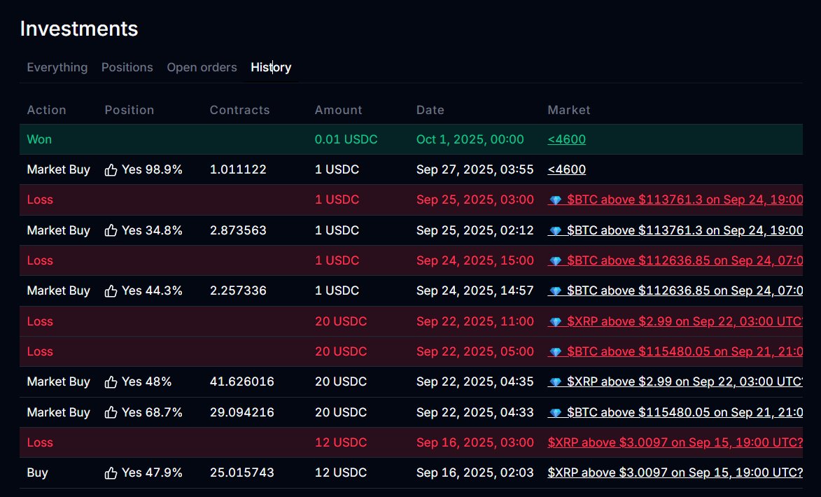Open $BTC above $113761.3 link in Loss row
This screenshot has width=821, height=497.
coord(675,199)
